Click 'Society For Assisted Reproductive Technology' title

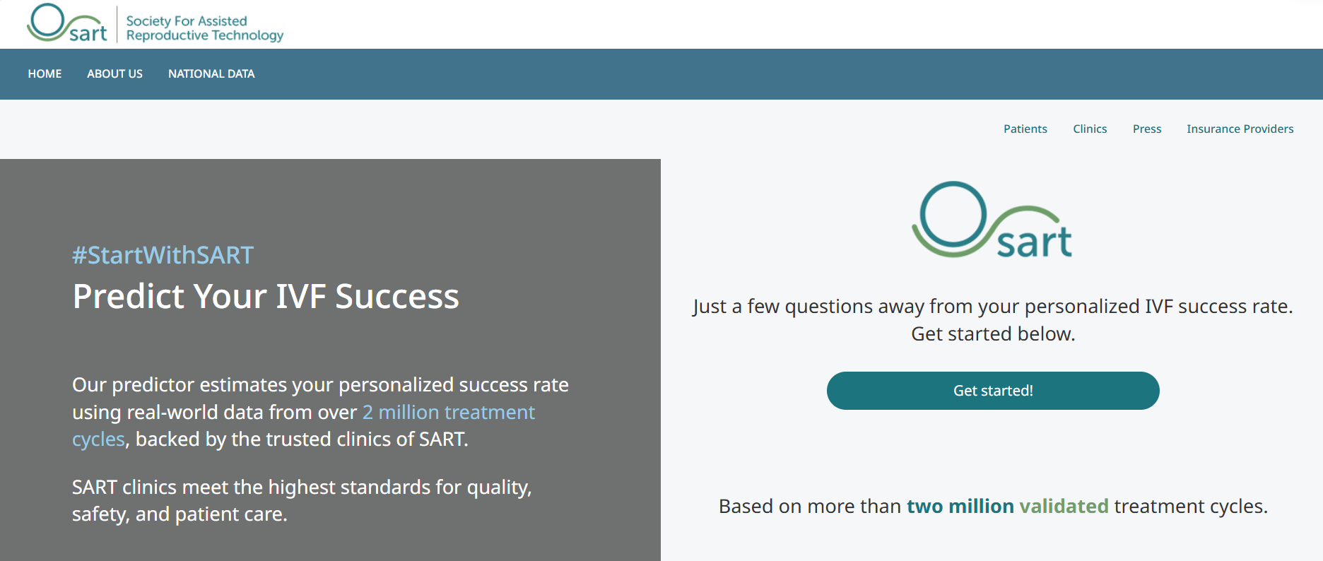pos(204,28)
